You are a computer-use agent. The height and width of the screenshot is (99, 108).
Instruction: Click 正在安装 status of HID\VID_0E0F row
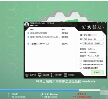(65, 37)
